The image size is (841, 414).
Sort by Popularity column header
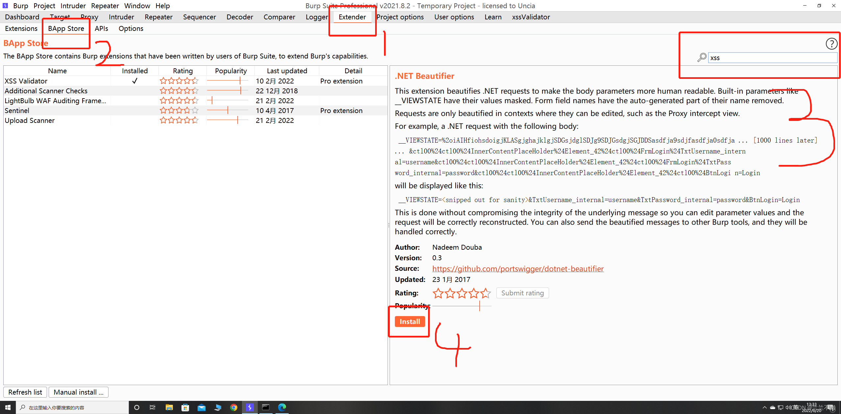click(x=231, y=71)
